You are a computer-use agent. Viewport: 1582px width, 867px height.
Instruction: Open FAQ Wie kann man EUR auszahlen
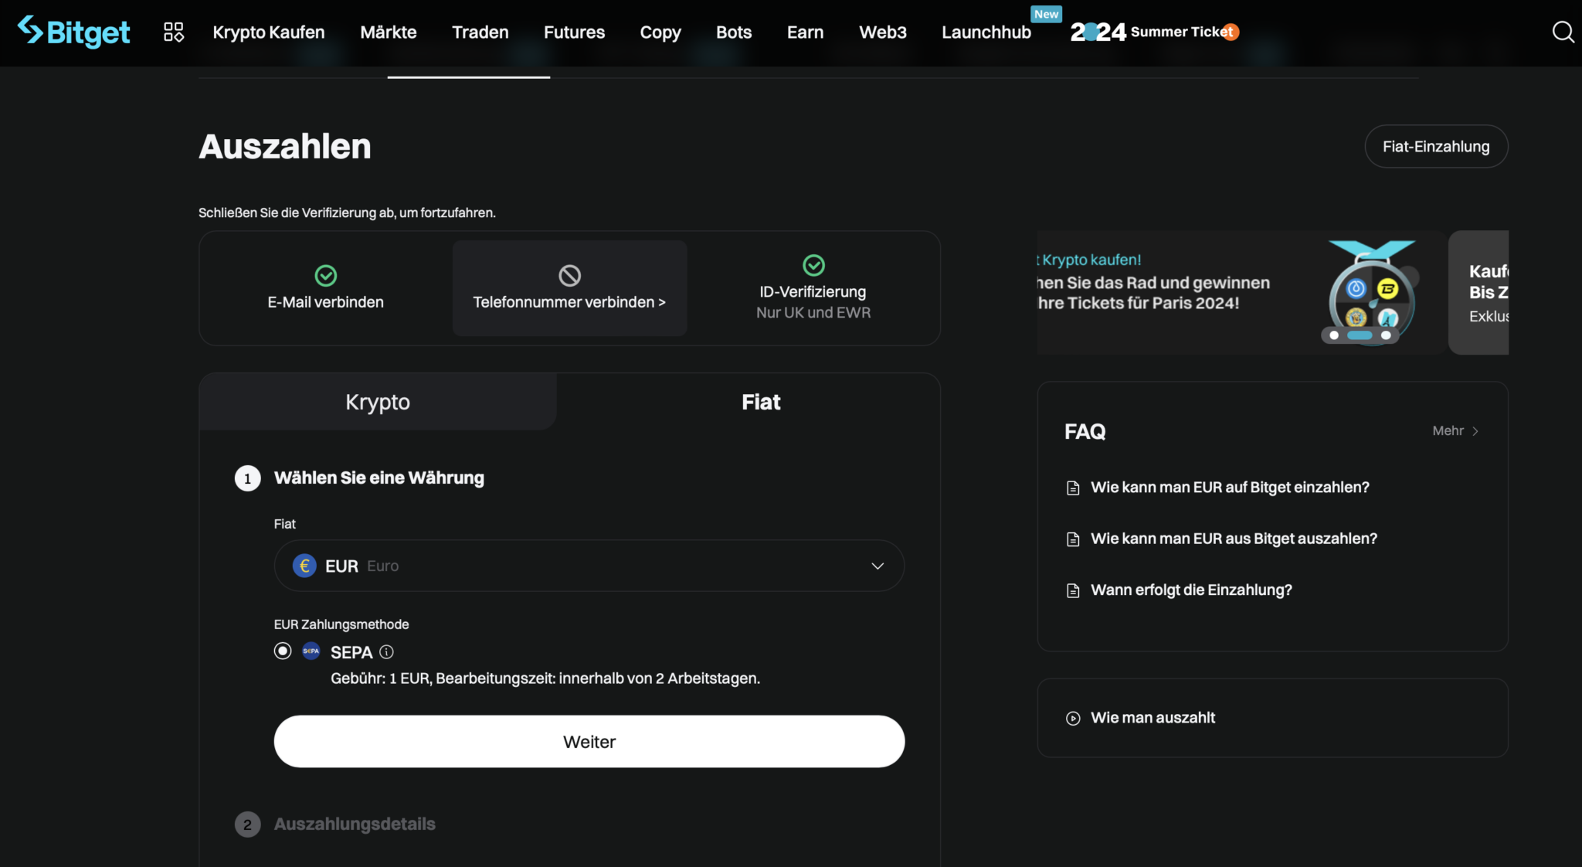click(1234, 539)
